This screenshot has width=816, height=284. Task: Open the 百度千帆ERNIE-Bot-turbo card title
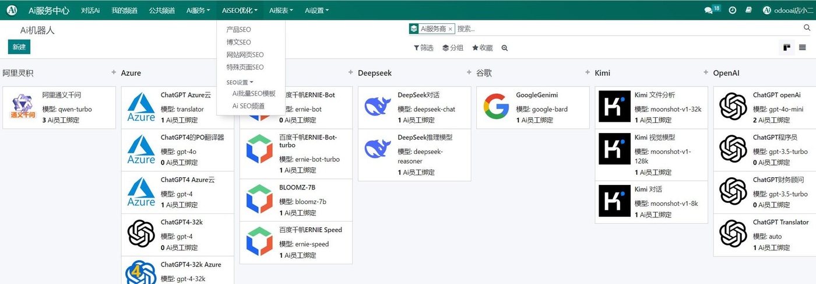(x=308, y=141)
